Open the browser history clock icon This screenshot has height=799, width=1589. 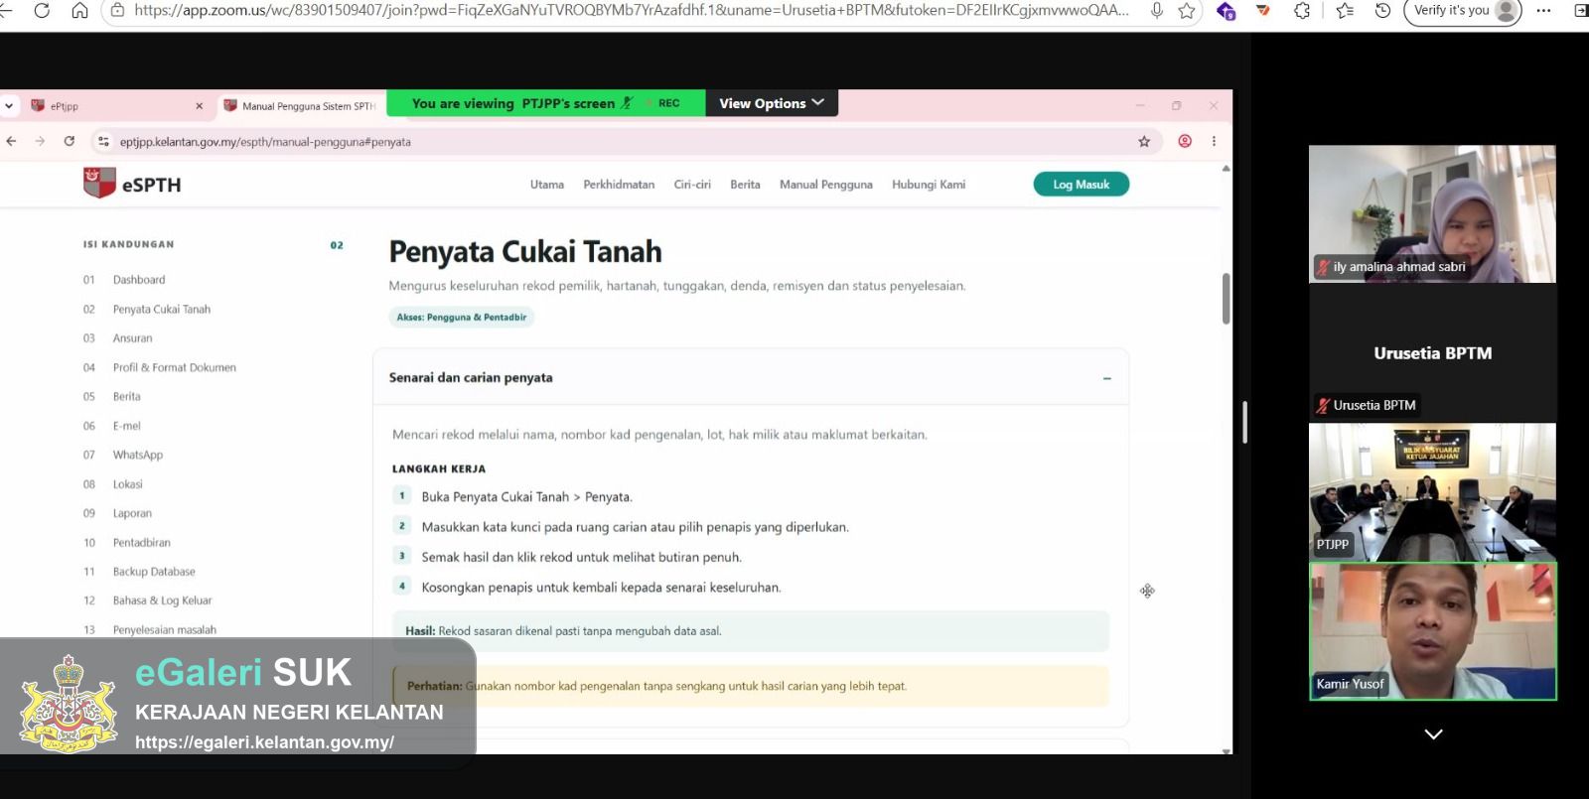pos(1382,11)
